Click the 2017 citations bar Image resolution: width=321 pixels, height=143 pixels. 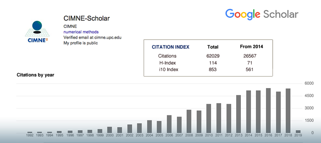pos(278,112)
